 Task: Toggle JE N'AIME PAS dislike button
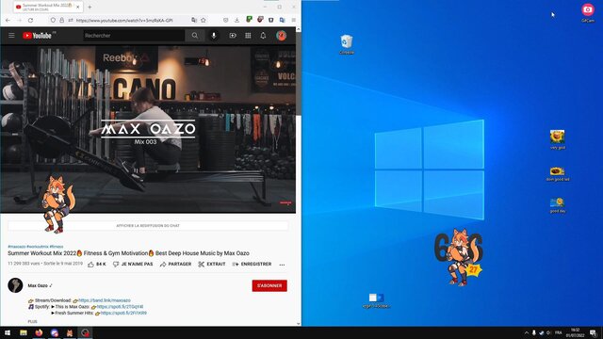(133, 265)
